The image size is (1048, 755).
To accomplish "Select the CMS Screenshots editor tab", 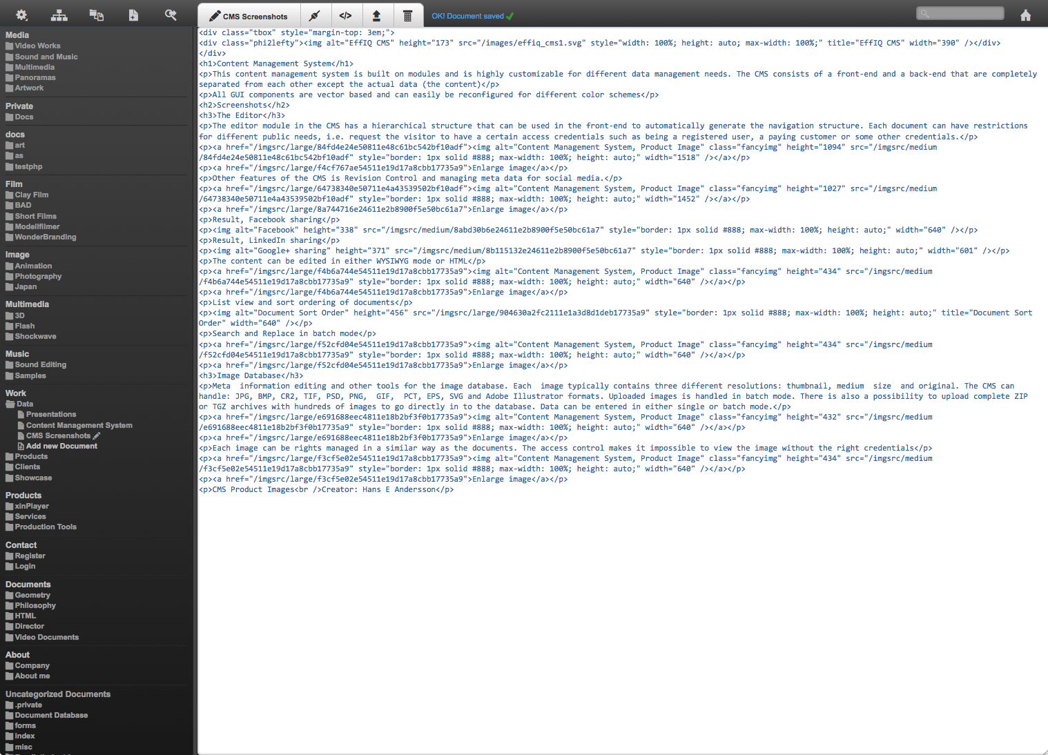I will click(x=249, y=16).
